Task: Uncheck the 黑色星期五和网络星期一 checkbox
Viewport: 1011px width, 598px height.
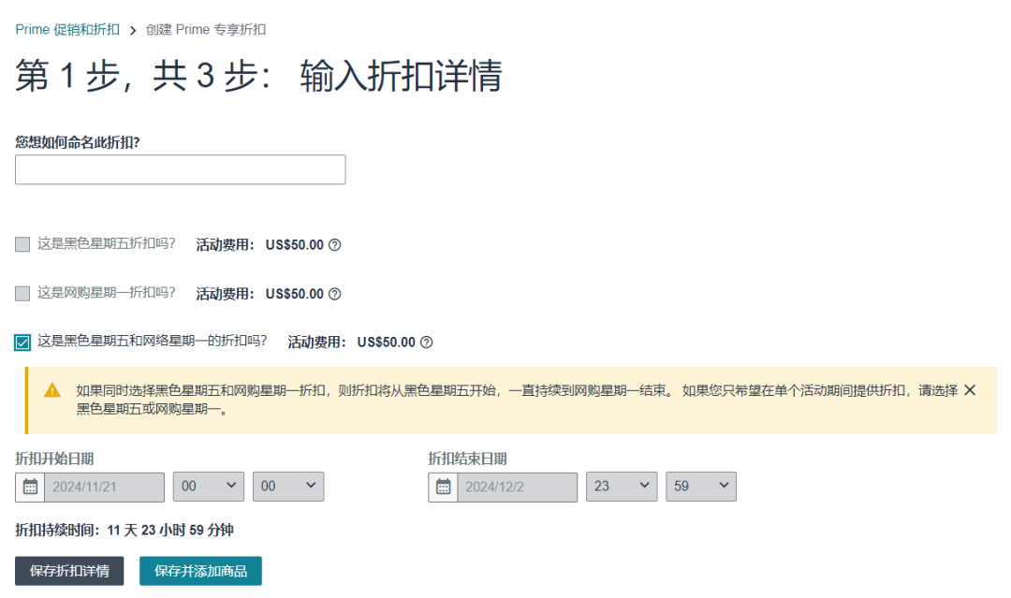Action: coord(22,343)
